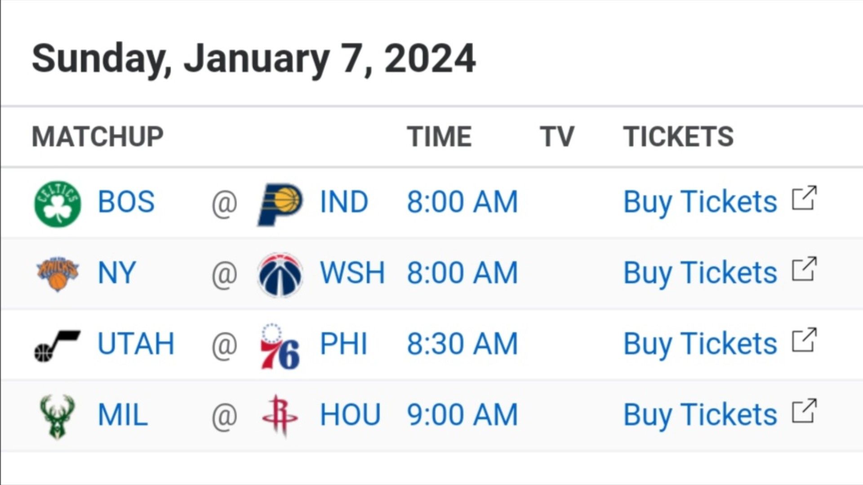The height and width of the screenshot is (485, 863).
Task: Open external link icon for MIL game
Action: click(804, 410)
